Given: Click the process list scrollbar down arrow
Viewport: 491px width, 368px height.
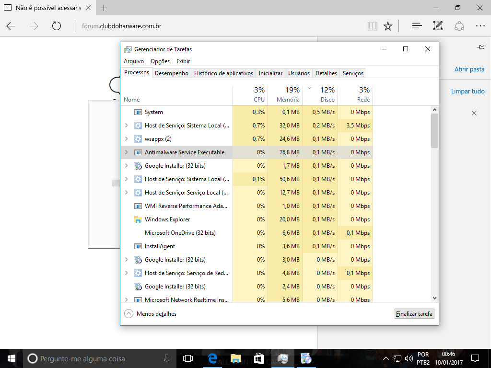Looking at the screenshot, I should pos(434,298).
